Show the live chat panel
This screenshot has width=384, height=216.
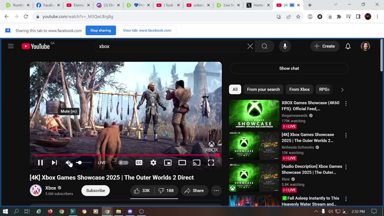tap(289, 68)
